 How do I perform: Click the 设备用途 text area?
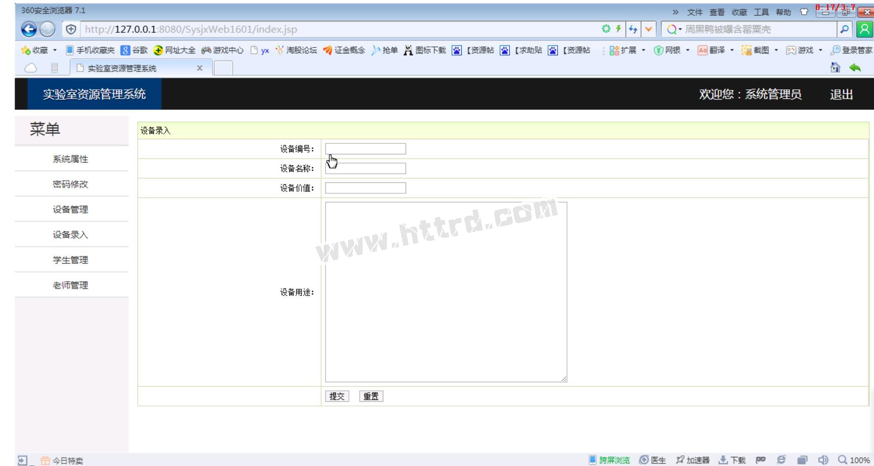(446, 292)
